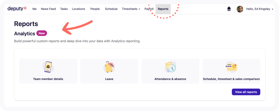Click the clock Attendance & absence icon
This screenshot has height=111, width=279.
[x=170, y=67]
